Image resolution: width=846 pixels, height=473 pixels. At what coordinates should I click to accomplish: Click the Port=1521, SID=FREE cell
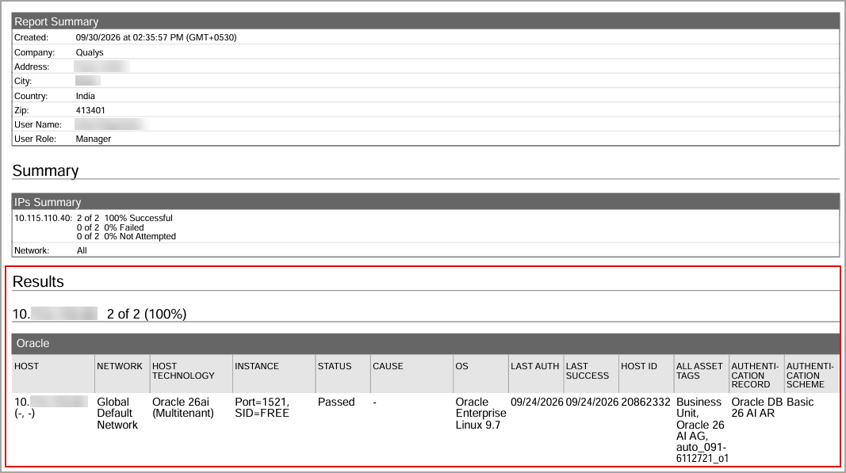(x=262, y=408)
